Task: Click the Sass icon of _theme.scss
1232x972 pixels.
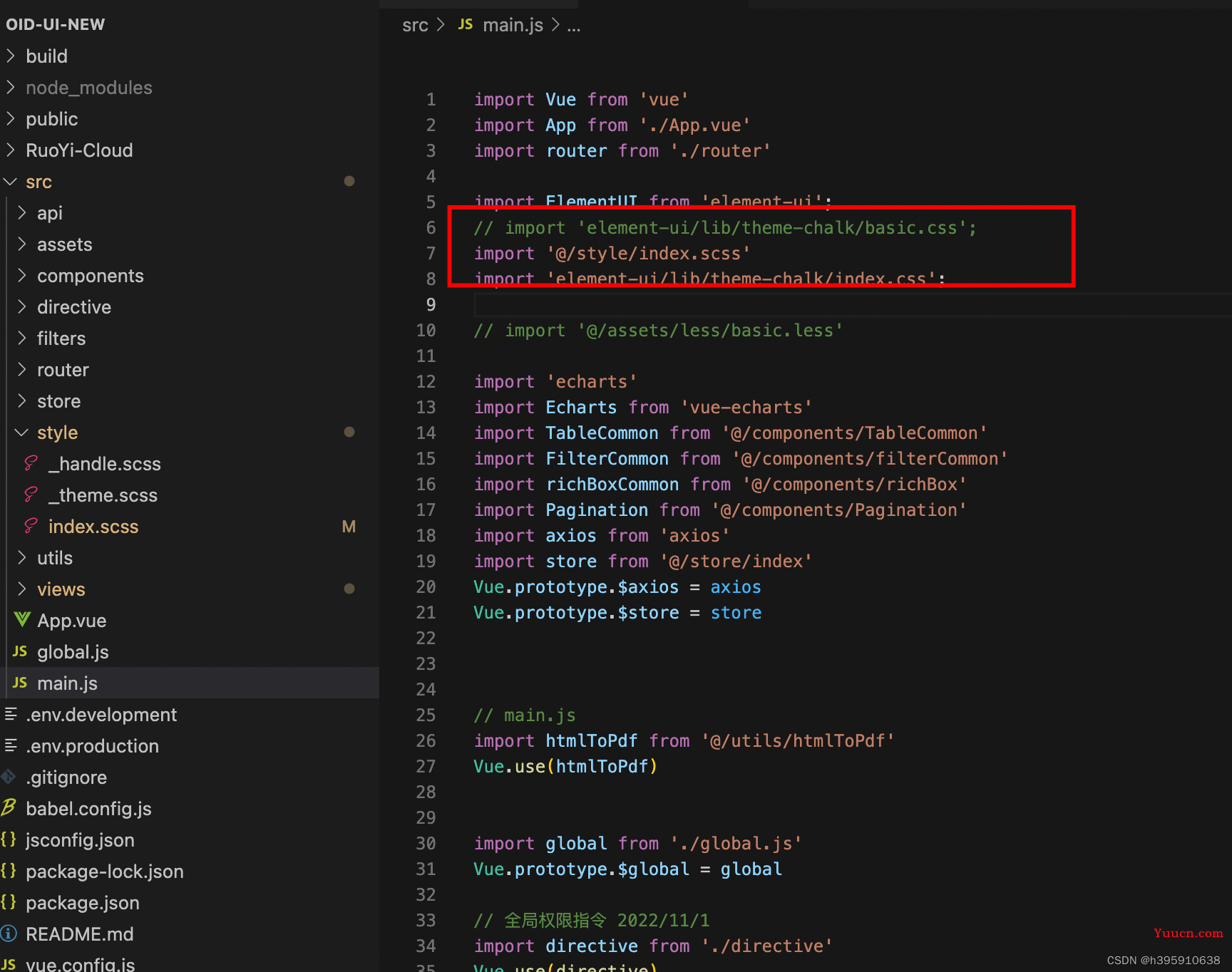Action: coord(31,495)
